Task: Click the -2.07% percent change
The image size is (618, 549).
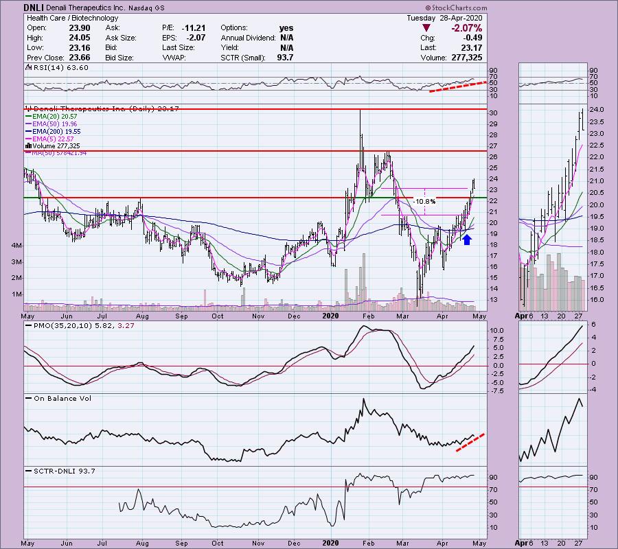Action: pos(467,28)
